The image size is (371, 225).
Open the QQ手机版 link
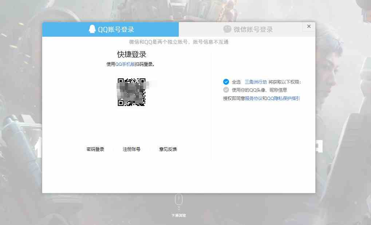point(125,64)
